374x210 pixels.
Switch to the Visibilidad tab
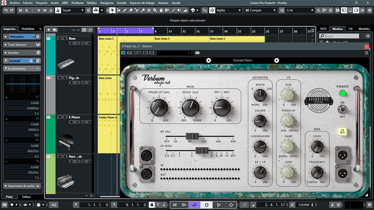coord(28,29)
